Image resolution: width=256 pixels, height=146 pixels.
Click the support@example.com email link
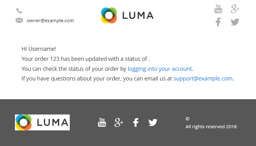tap(203, 79)
